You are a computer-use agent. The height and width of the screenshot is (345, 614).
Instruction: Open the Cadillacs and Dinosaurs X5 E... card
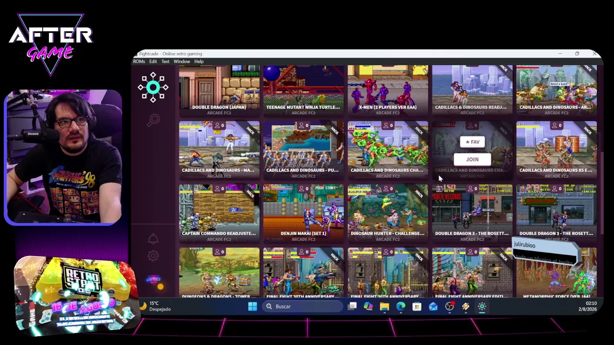(x=556, y=149)
